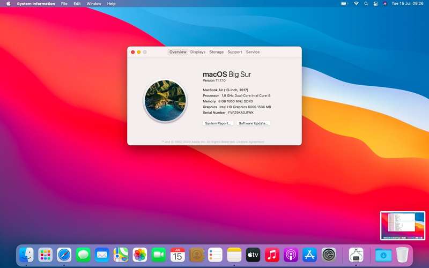The width and height of the screenshot is (429, 268).
Task: Click the screenshot preview thumbnail
Action: pos(403,226)
